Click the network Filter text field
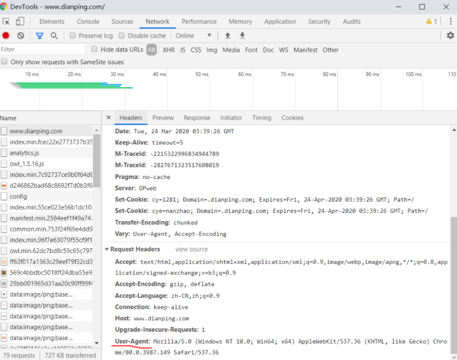This screenshot has height=360, width=457. 43,49
